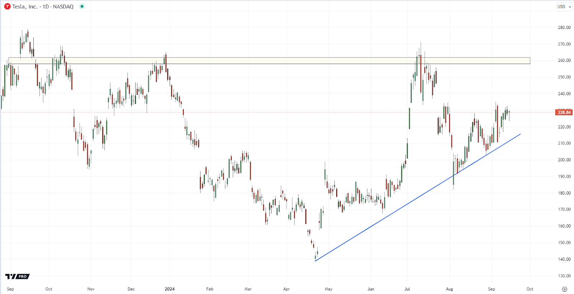
Task: Click the May label on time axis
Action: pos(329,289)
